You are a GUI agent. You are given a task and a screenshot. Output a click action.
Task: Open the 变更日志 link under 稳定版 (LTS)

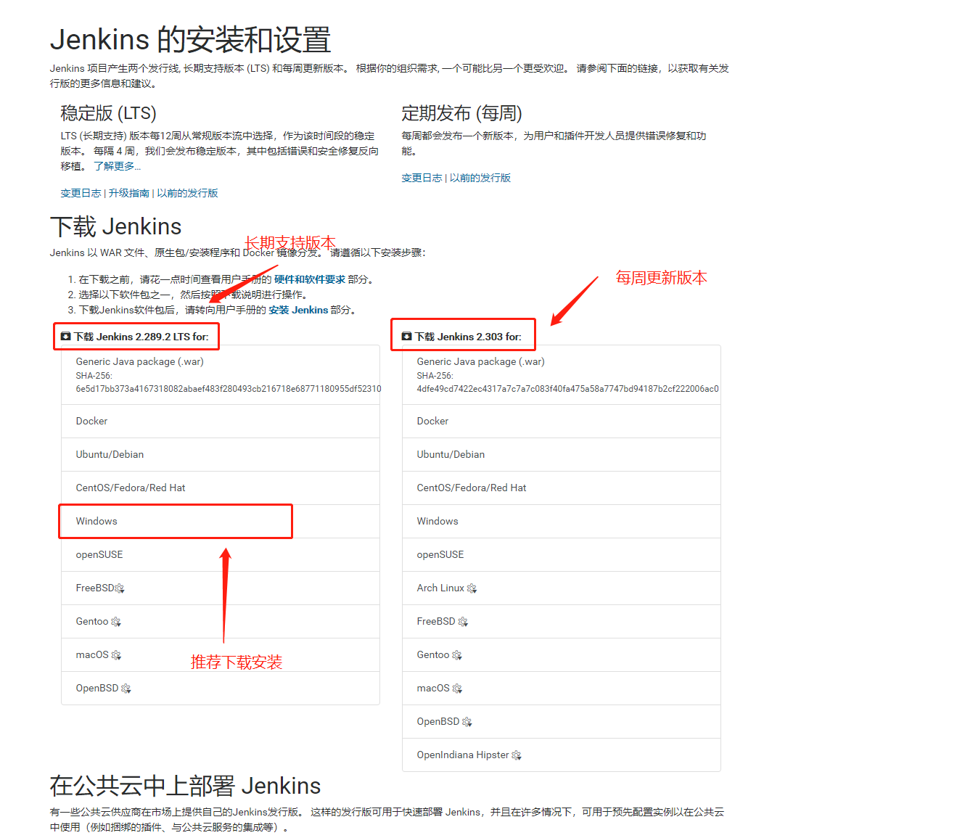(81, 193)
